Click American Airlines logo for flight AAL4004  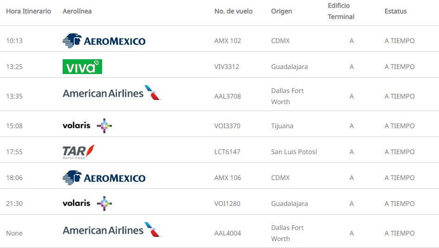pos(112,230)
